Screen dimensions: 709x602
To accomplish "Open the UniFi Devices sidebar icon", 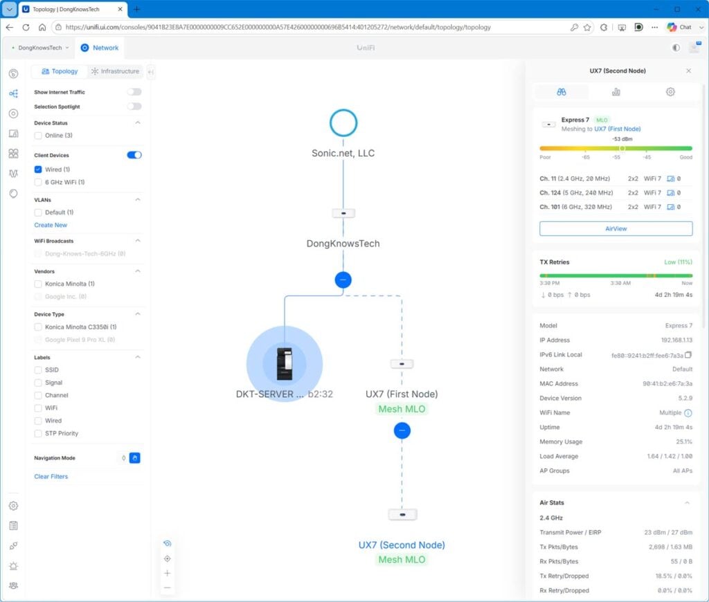I will pyautogui.click(x=14, y=113).
